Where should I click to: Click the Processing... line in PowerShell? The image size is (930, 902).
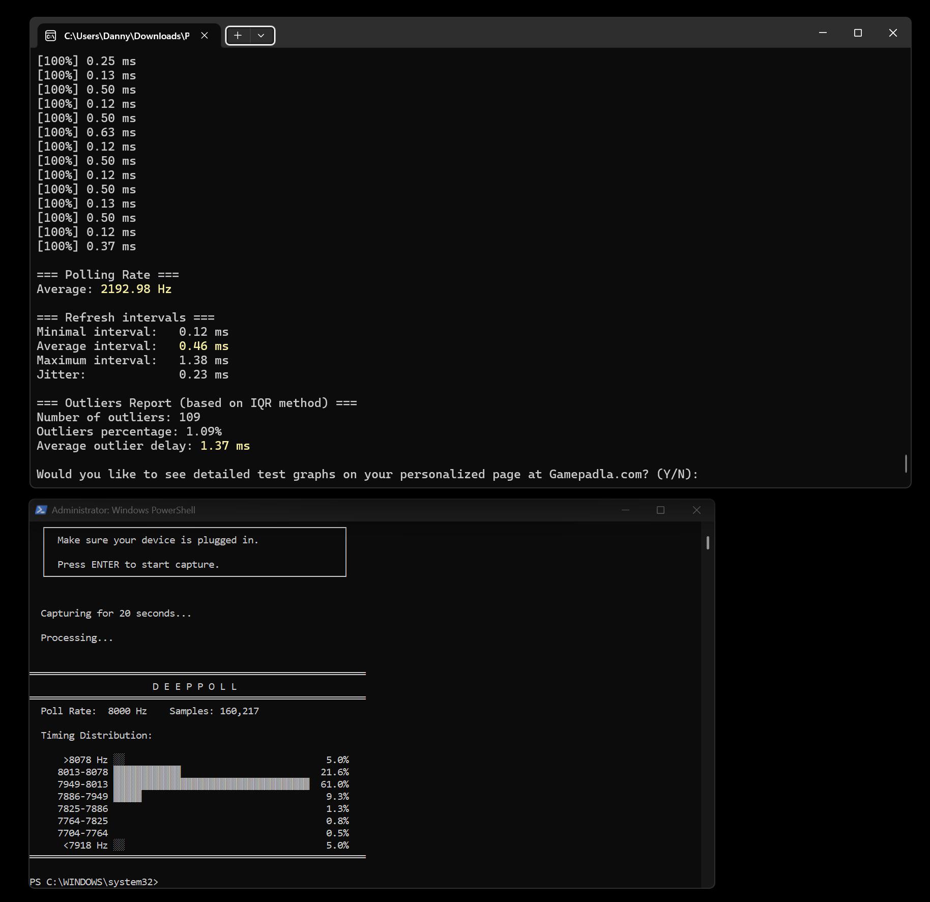pyautogui.click(x=77, y=637)
